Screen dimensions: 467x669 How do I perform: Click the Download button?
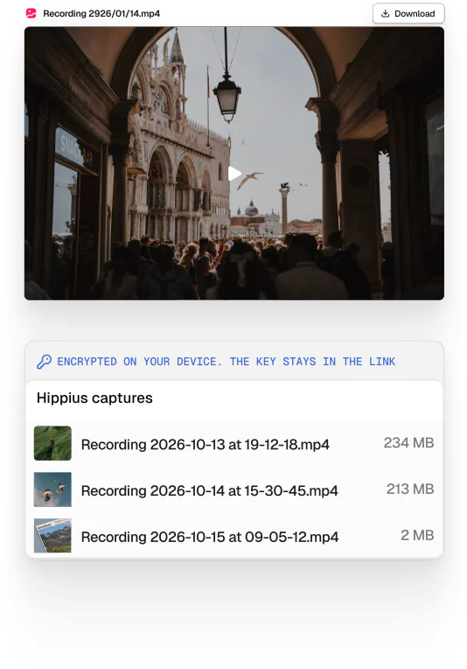pos(408,14)
